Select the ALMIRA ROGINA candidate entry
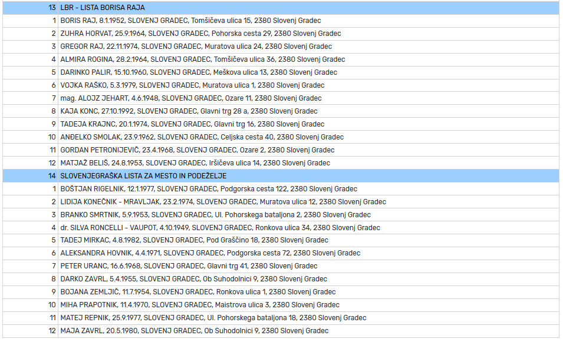Screen dimensions: 563x342 pos(281,59)
